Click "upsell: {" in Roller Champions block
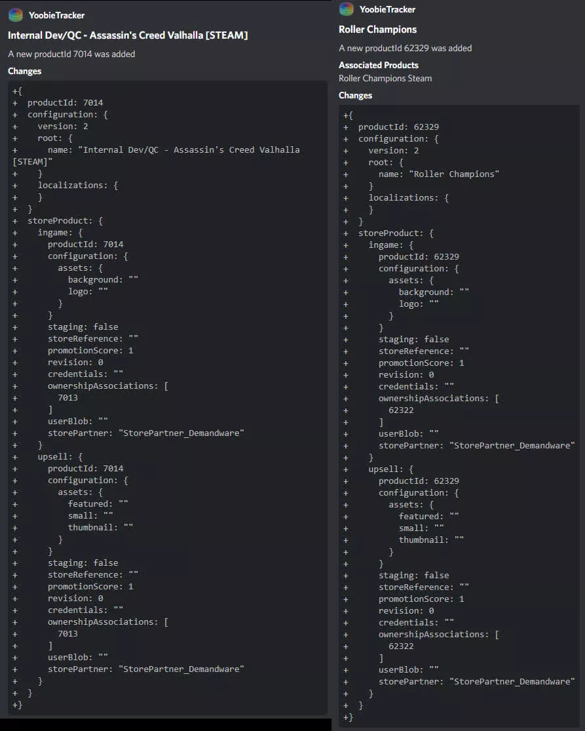Image resolution: width=585 pixels, height=731 pixels. click(x=391, y=469)
